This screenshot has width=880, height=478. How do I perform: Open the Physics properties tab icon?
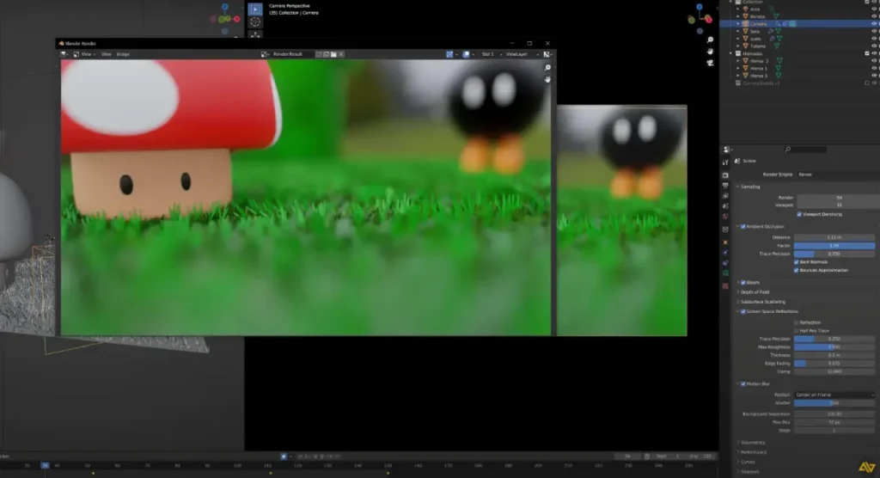pos(725,253)
